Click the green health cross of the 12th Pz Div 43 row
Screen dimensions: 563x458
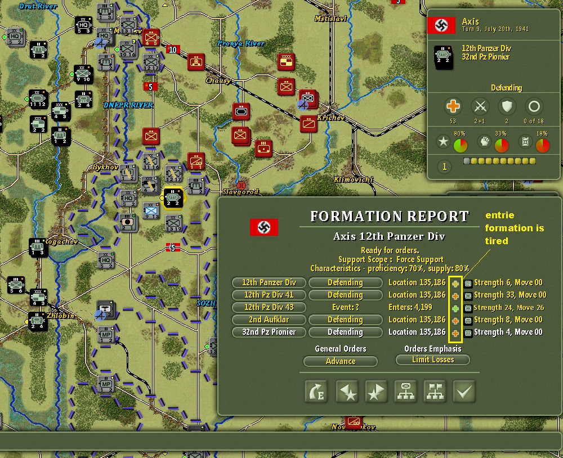(455, 308)
